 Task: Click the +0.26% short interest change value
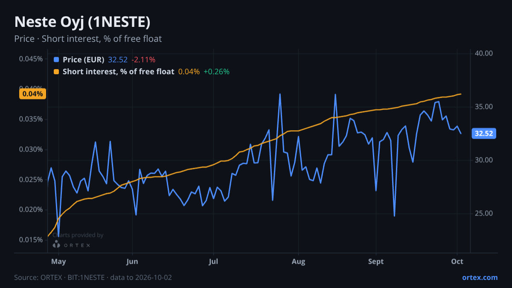pyautogui.click(x=217, y=72)
